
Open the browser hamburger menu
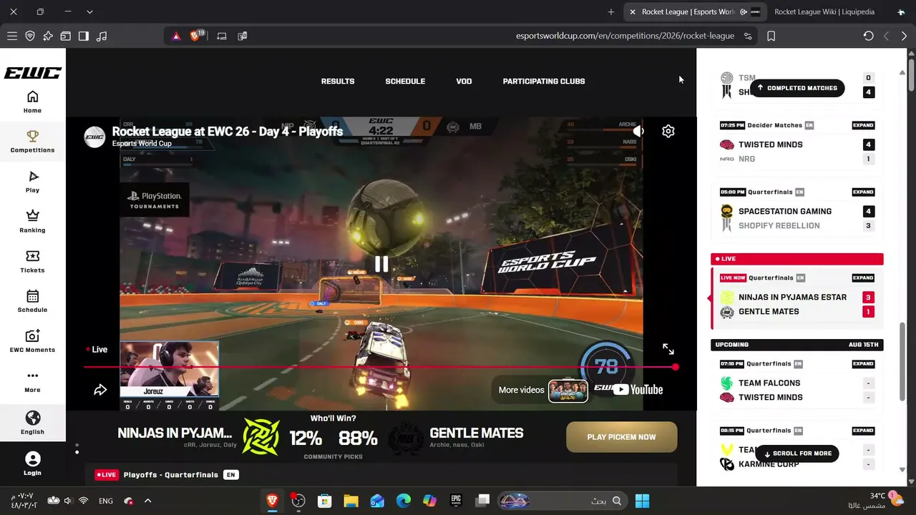tap(12, 36)
